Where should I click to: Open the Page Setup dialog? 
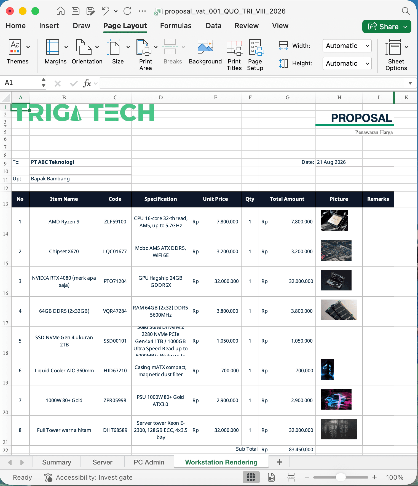point(255,55)
